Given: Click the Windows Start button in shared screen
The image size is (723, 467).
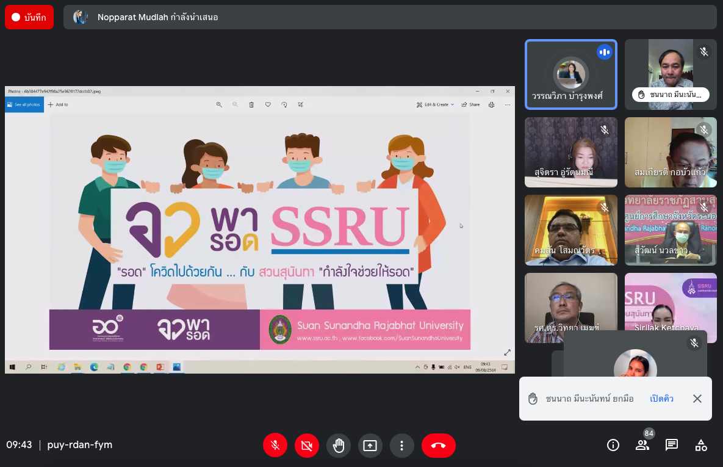Looking at the screenshot, I should tap(12, 367).
